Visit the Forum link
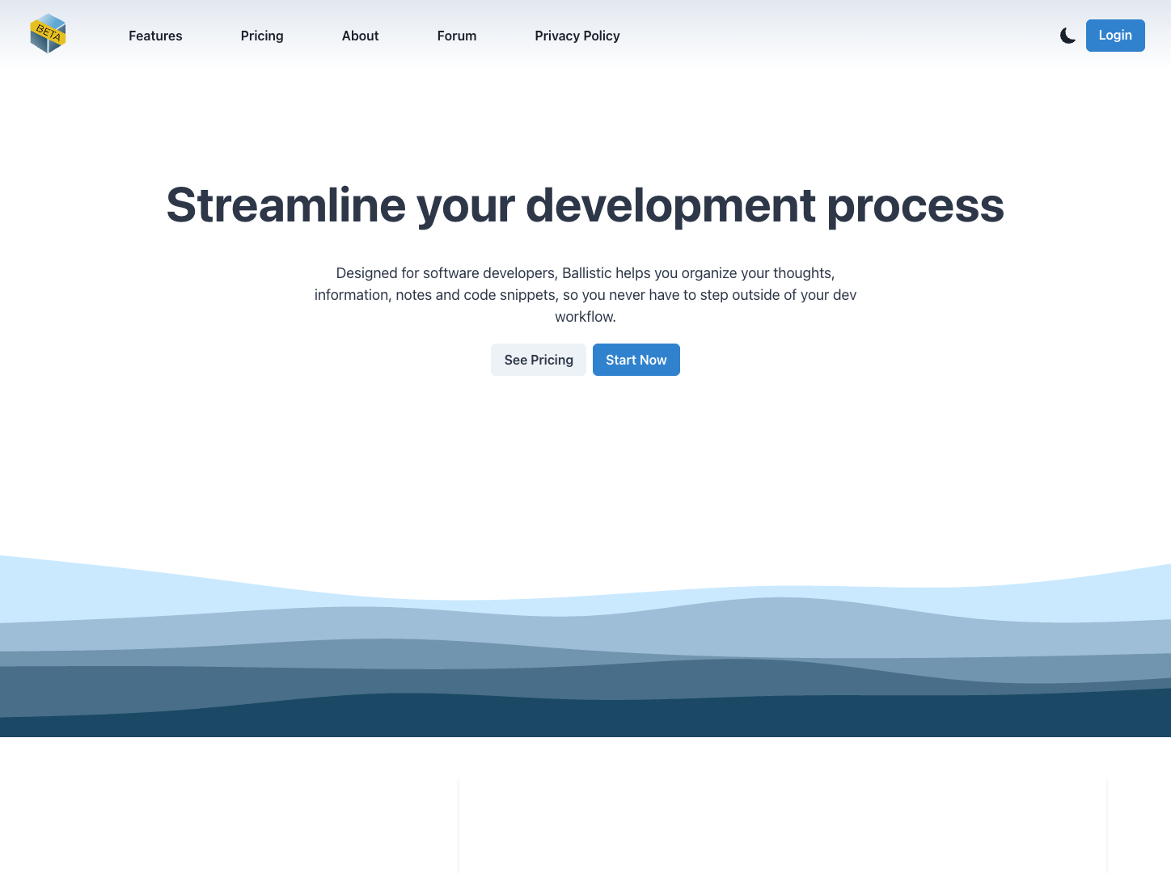This screenshot has width=1171, height=873. [457, 36]
